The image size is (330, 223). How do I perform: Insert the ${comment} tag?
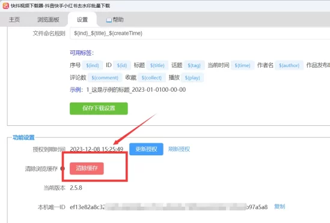point(105,78)
